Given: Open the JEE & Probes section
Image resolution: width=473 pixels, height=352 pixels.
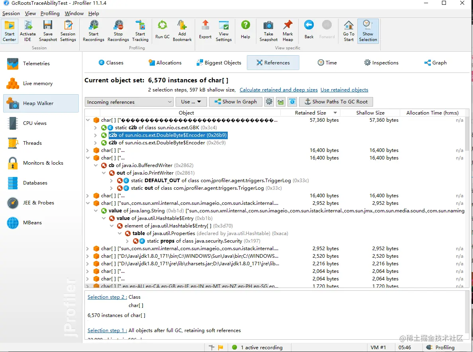Looking at the screenshot, I should coord(41,203).
